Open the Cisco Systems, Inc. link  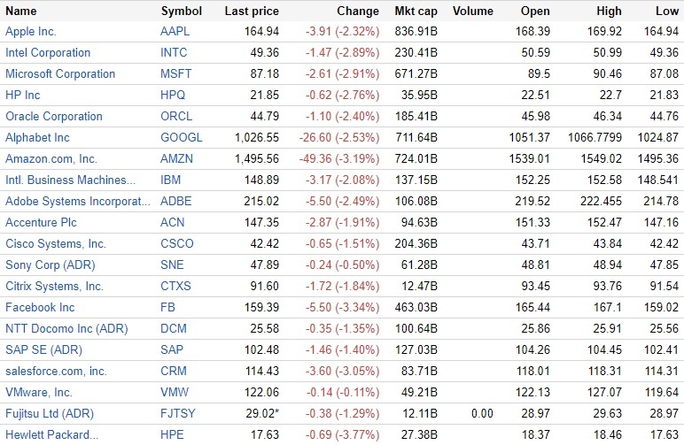pos(56,244)
